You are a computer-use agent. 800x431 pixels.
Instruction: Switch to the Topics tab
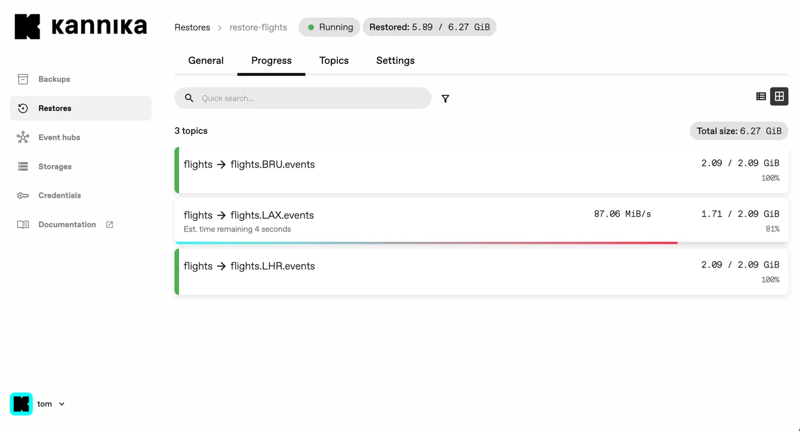click(x=334, y=61)
